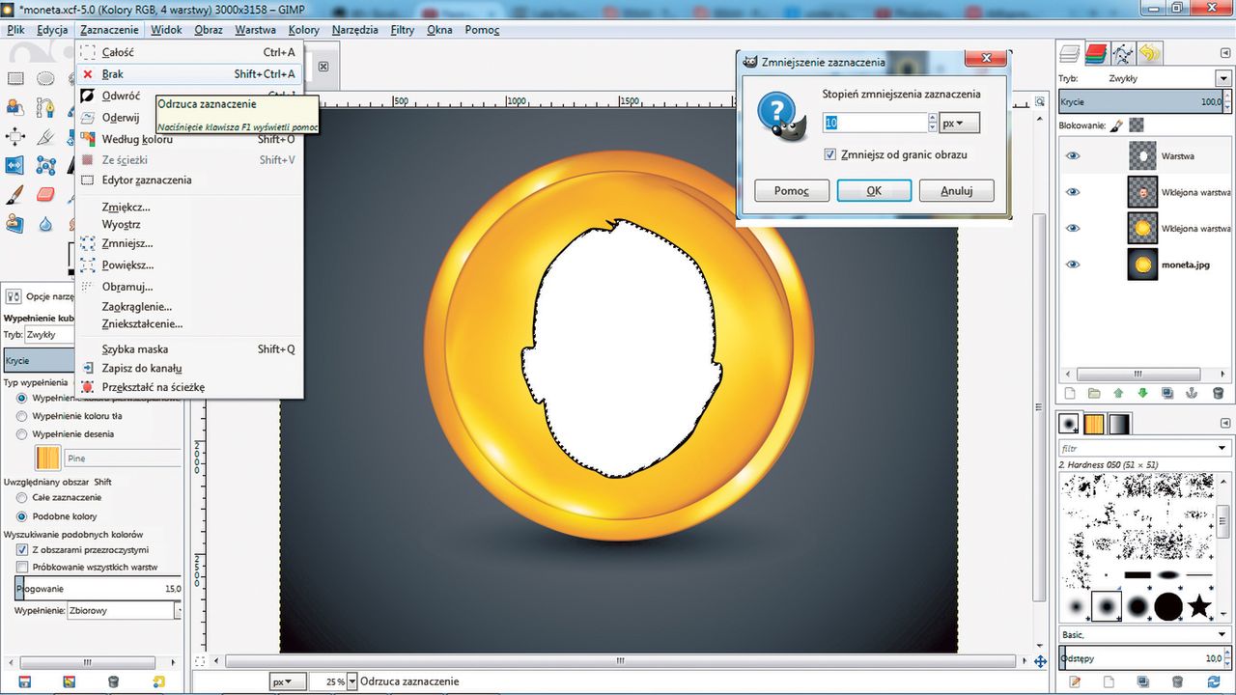Toggle visibility of coin Wklejona warstwa layer
1236x695 pixels.
[1073, 228]
